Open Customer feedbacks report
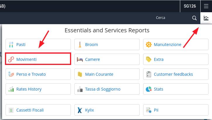 click(x=176, y=74)
